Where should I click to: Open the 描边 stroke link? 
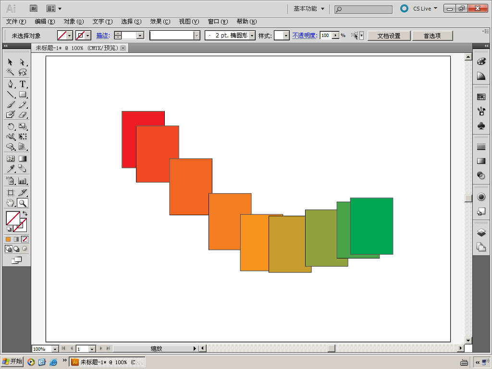[x=103, y=36]
